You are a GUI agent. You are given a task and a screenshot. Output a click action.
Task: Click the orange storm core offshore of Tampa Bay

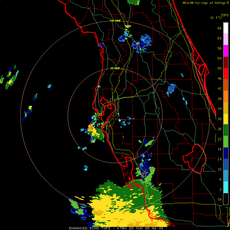click(x=91, y=127)
